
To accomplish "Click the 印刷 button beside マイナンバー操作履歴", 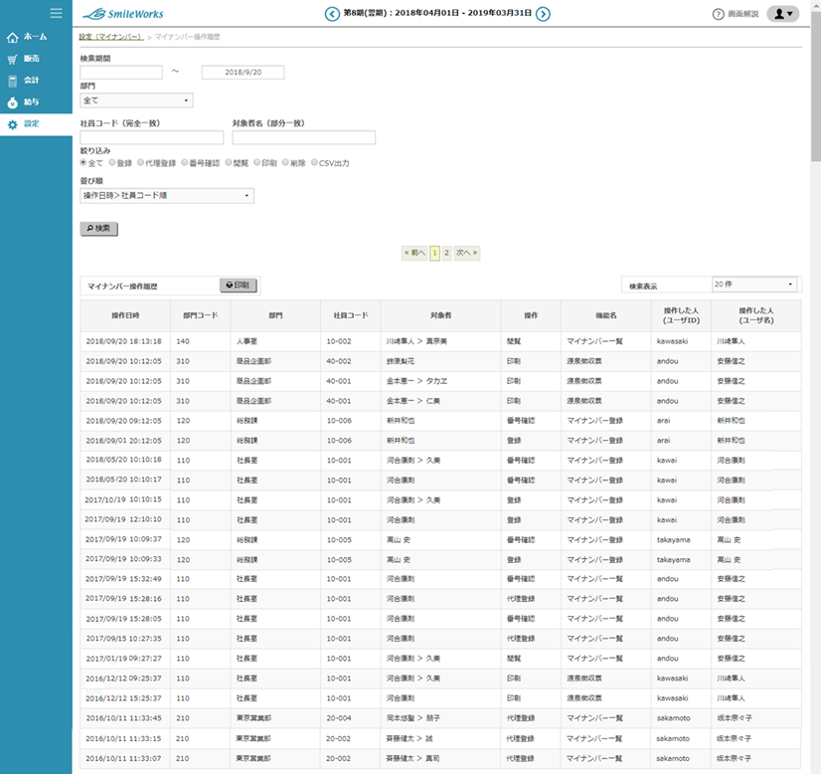I will (238, 286).
